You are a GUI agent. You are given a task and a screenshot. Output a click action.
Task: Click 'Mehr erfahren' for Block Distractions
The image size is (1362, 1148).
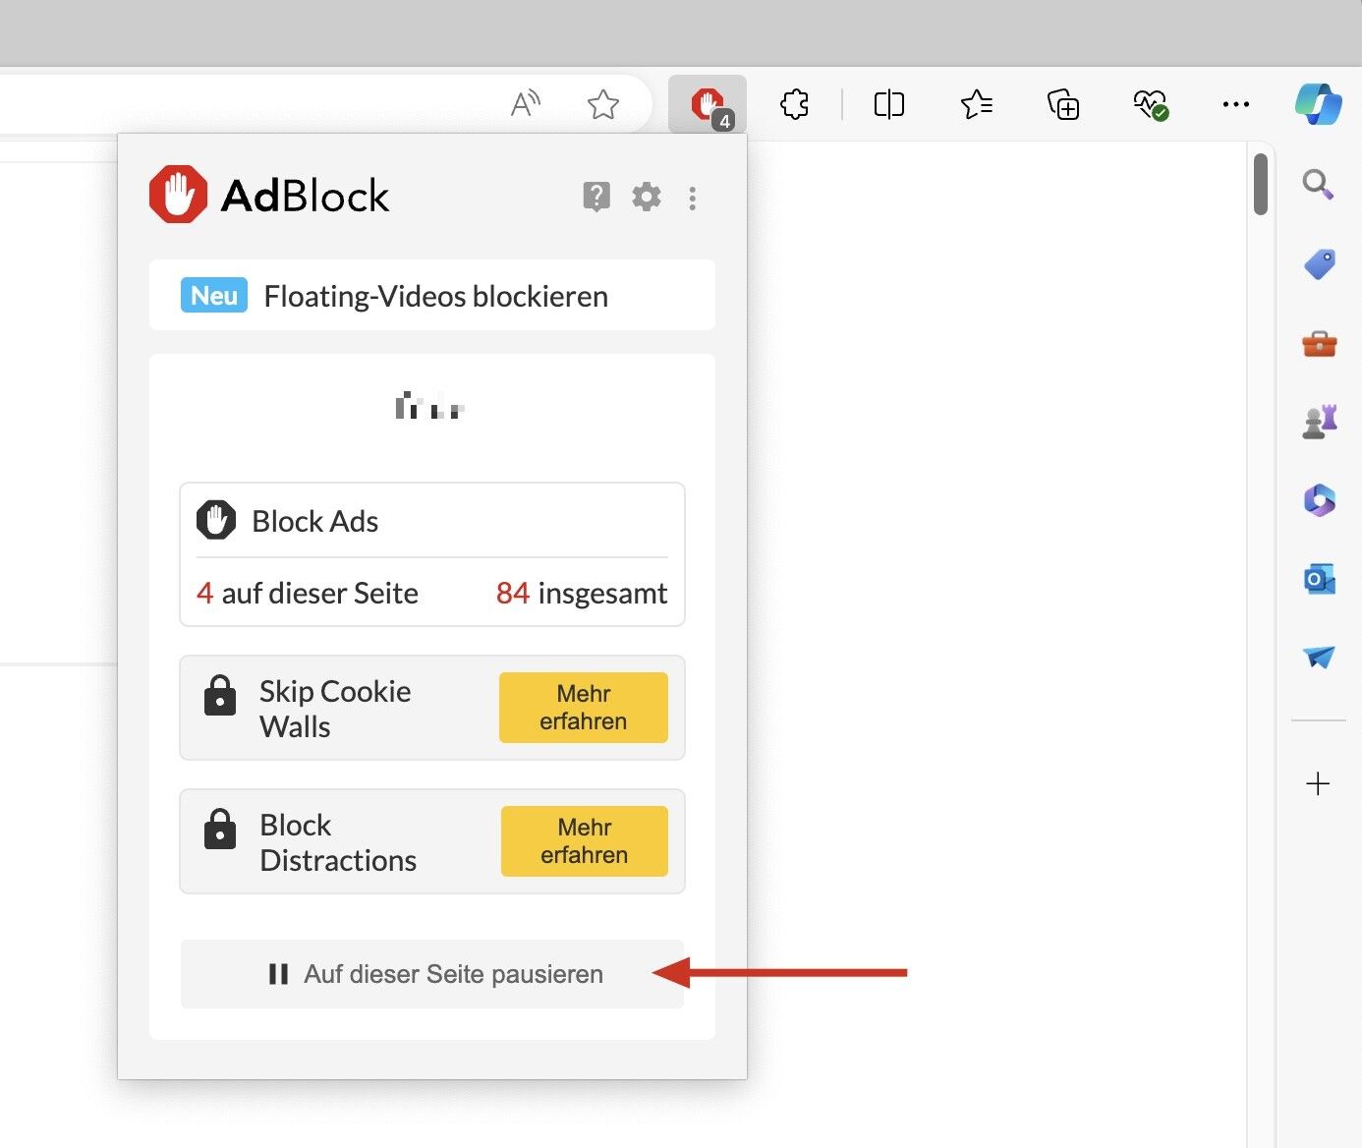click(584, 841)
